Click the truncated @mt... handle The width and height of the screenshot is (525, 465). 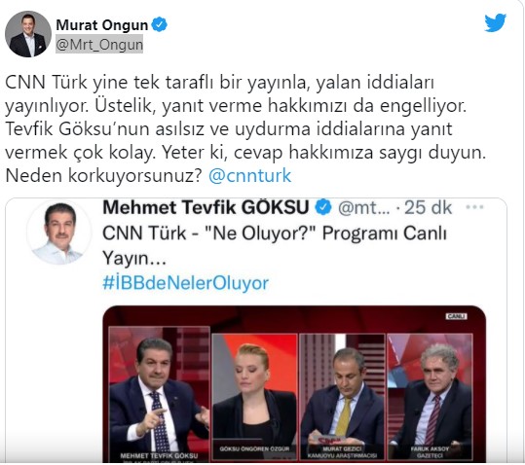tap(364, 207)
